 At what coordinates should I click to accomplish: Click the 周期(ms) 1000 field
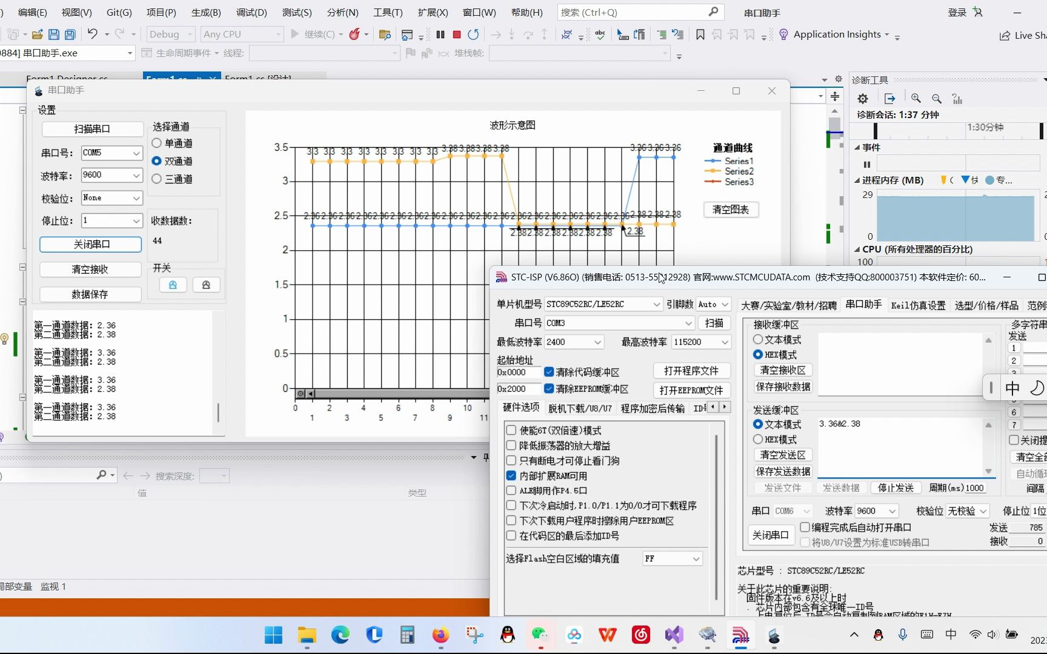pos(976,488)
